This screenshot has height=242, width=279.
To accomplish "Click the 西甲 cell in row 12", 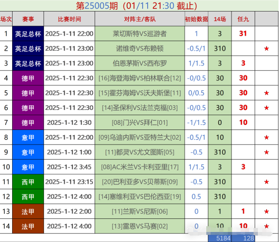I will click(x=28, y=197).
